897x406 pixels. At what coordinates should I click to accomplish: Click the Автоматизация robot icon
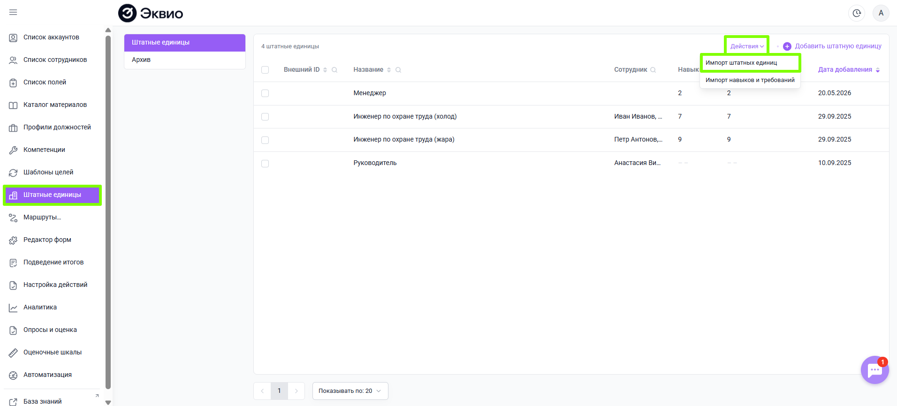[x=13, y=375]
